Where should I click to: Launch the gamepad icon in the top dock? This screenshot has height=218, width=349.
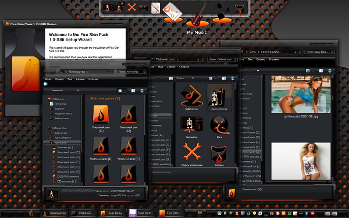pos(143,8)
